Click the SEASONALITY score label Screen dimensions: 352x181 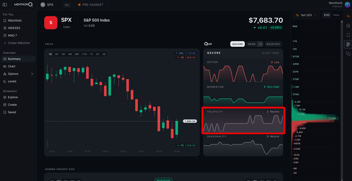(217, 136)
